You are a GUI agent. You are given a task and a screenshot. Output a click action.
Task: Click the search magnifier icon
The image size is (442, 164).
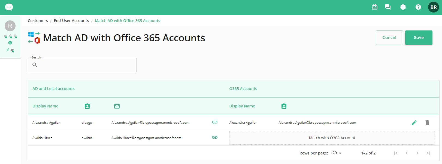coord(35,65)
